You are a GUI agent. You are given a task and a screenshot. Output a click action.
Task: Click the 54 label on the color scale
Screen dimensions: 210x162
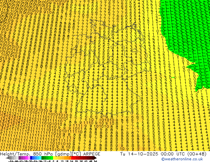pyautogui.click(x=95, y=161)
